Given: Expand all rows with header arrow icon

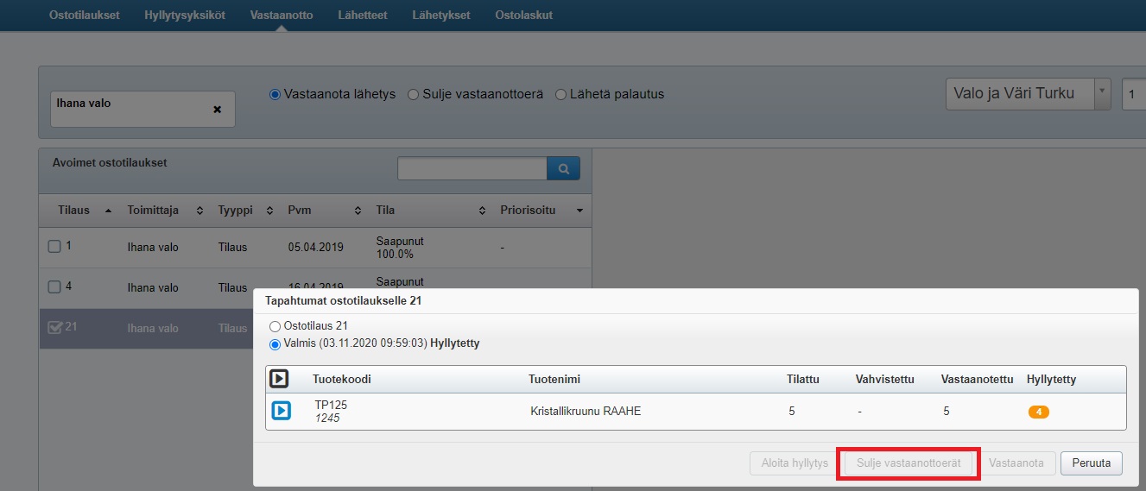Looking at the screenshot, I should tap(279, 379).
